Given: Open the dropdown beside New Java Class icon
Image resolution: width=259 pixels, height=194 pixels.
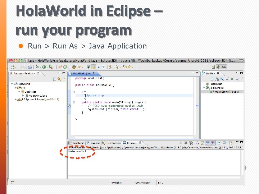Looking at the screenshot, I should (68, 67).
